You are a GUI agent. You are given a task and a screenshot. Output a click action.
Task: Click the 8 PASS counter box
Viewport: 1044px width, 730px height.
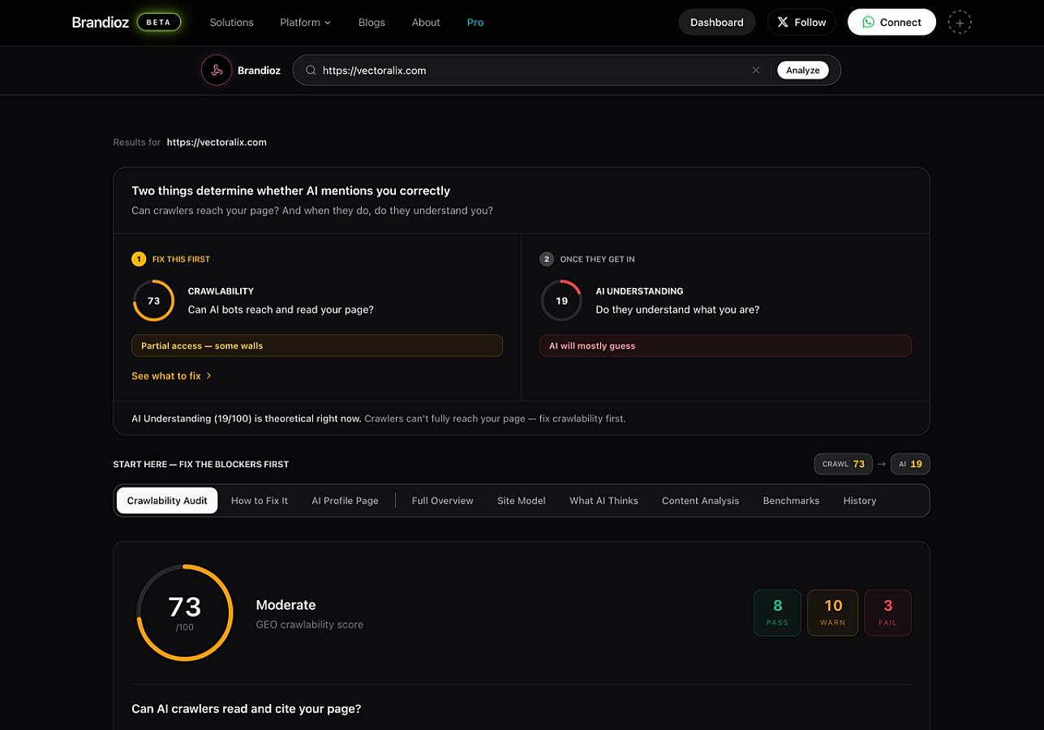pos(777,612)
